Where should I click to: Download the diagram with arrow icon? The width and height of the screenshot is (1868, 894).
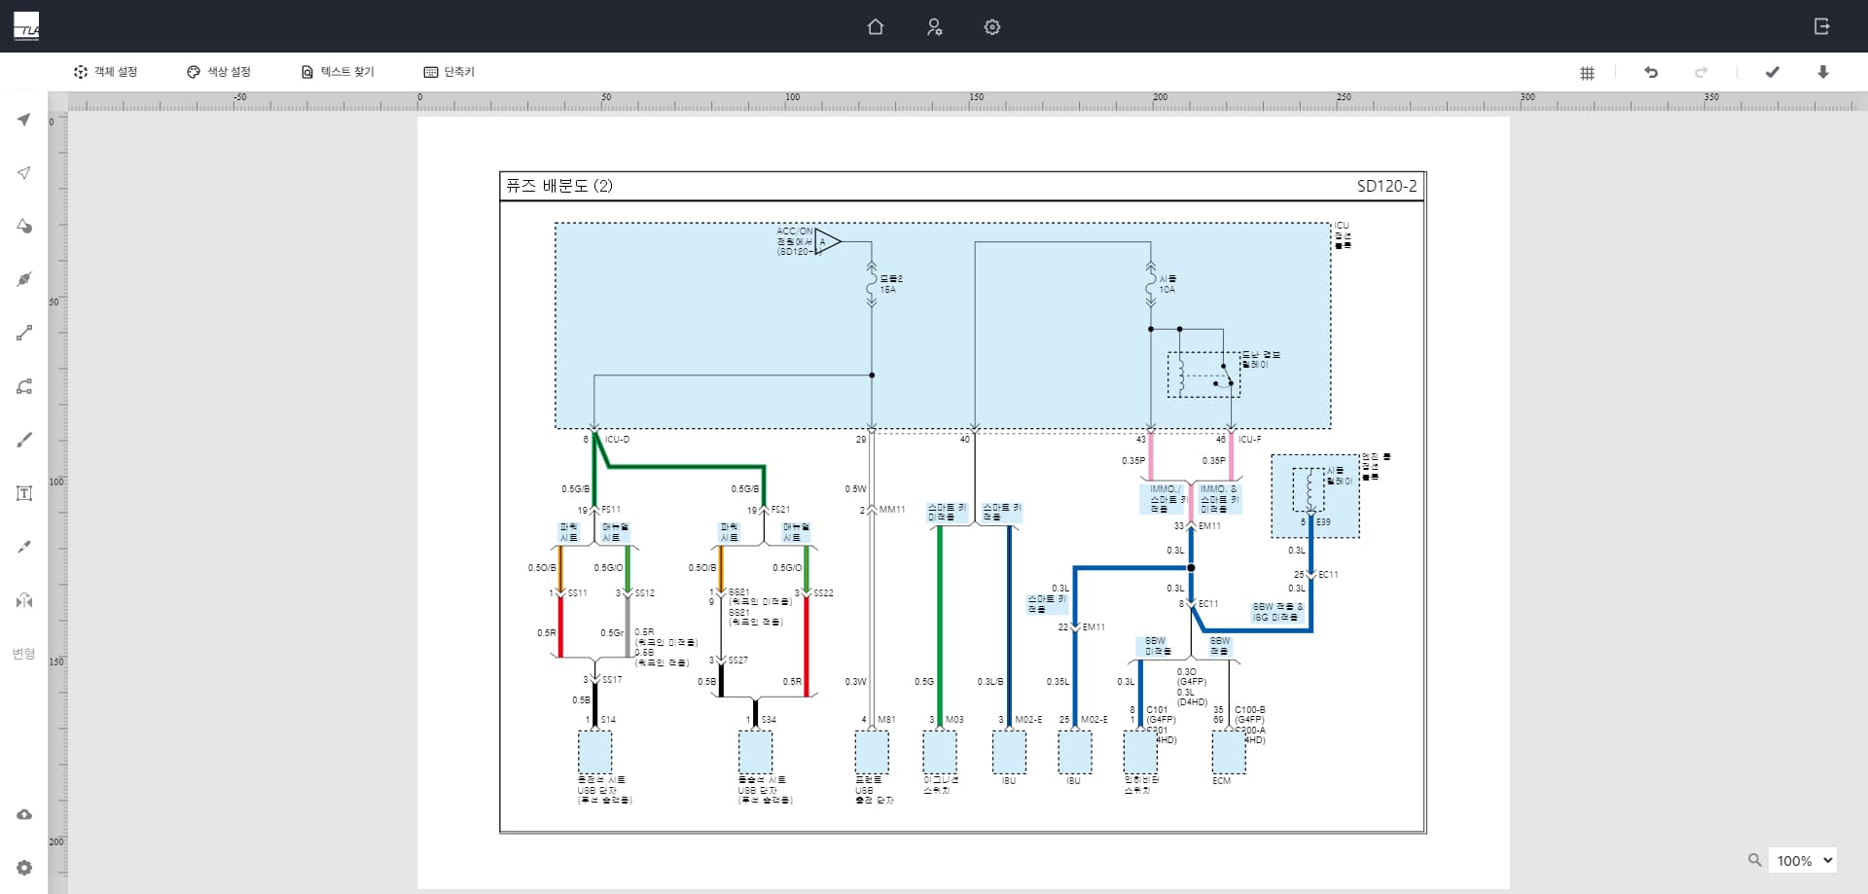(x=1823, y=72)
